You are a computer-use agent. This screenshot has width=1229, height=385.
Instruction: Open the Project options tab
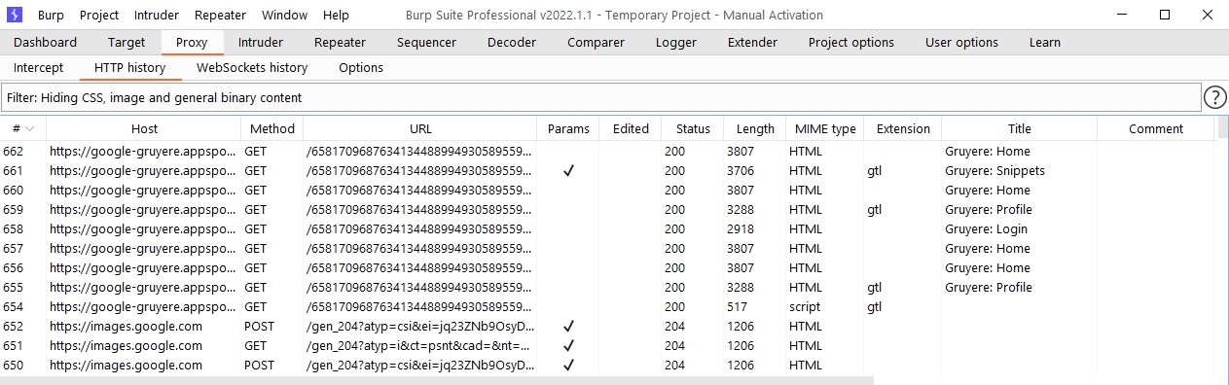(x=851, y=43)
